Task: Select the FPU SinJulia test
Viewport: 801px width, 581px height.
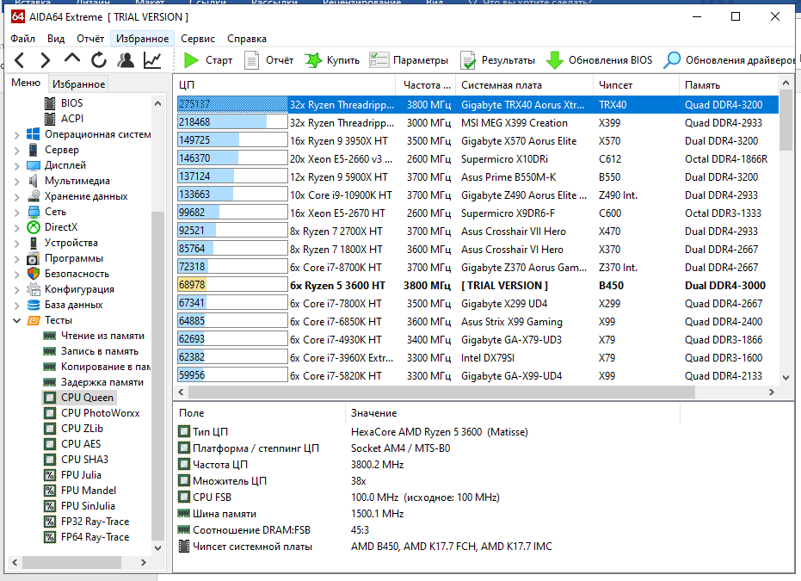Action: click(x=79, y=506)
